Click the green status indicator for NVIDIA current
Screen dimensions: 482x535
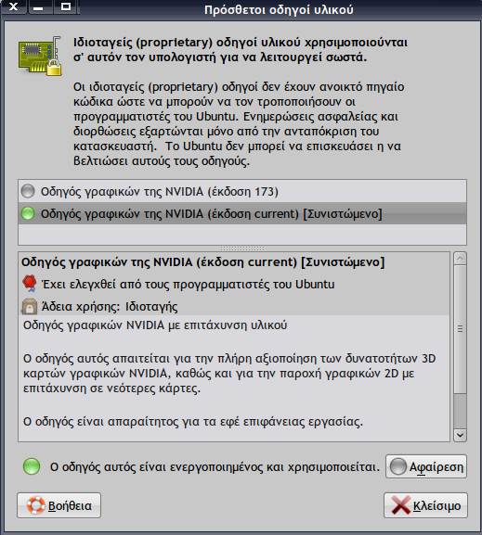point(28,213)
